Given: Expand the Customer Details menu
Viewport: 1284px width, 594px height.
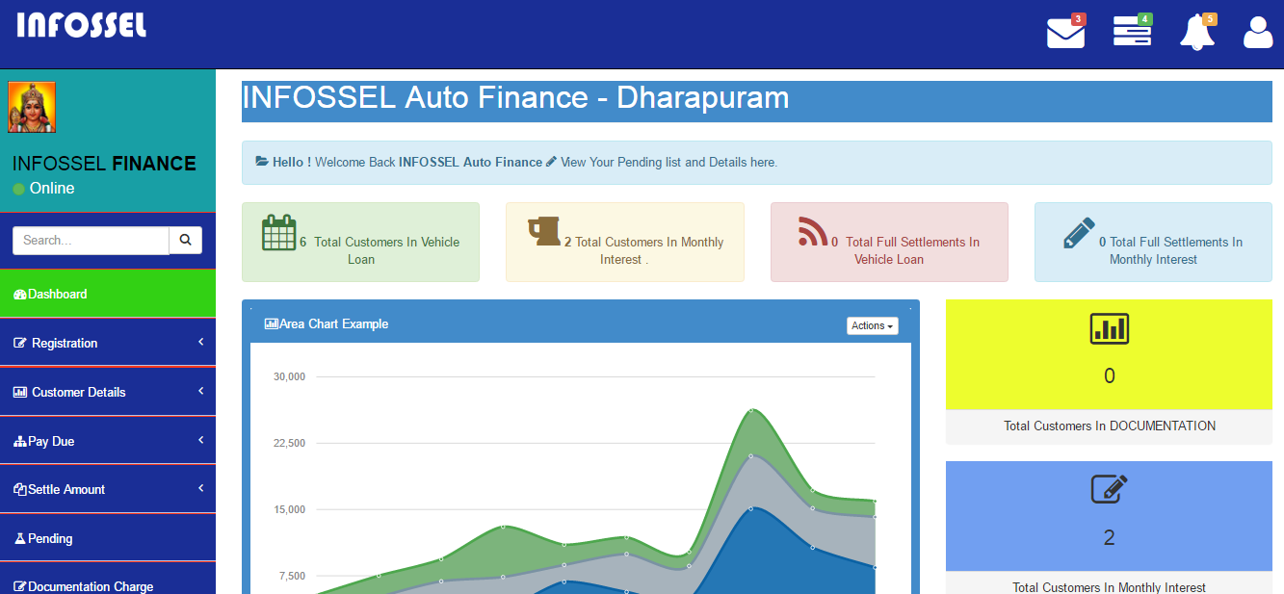Looking at the screenshot, I should click(108, 392).
